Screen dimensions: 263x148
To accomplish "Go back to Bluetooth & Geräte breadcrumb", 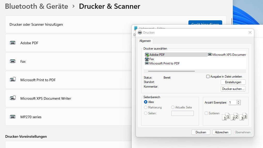I will 37,6.
